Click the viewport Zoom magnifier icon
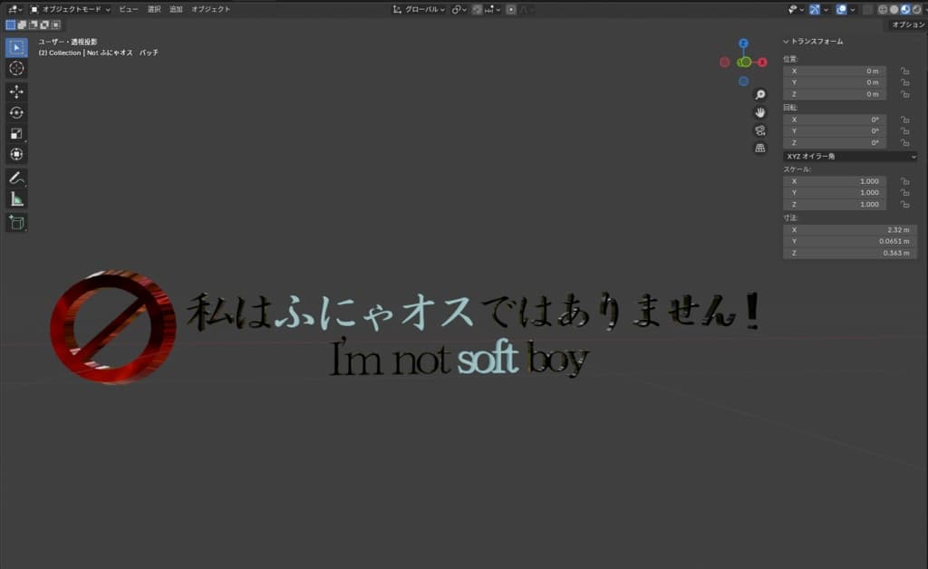928x569 pixels. click(760, 93)
